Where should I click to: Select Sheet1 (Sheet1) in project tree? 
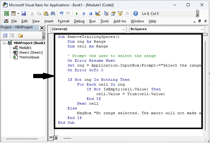point(31,52)
